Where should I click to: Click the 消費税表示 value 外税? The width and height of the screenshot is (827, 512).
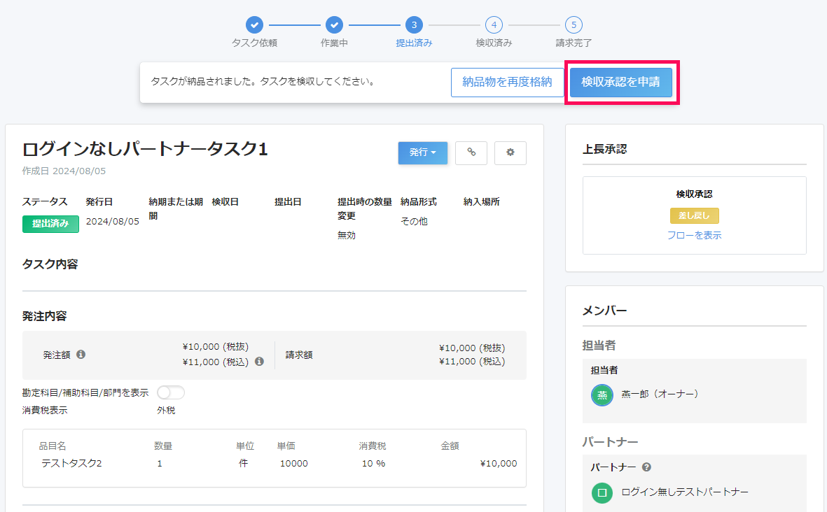point(166,411)
